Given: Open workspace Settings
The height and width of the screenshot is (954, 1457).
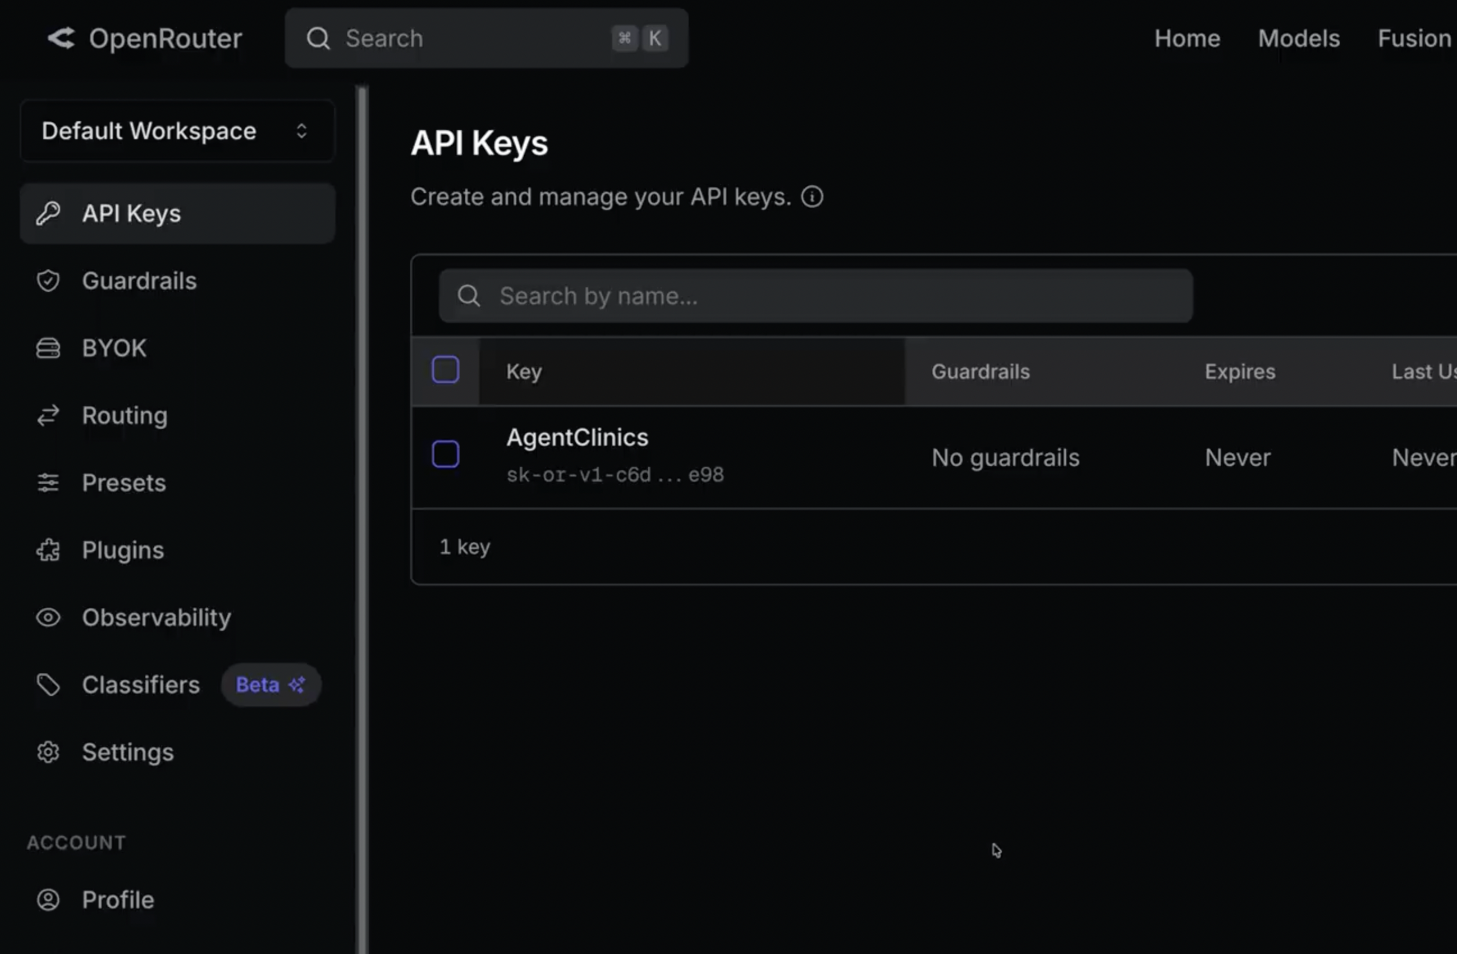Looking at the screenshot, I should point(177,752).
